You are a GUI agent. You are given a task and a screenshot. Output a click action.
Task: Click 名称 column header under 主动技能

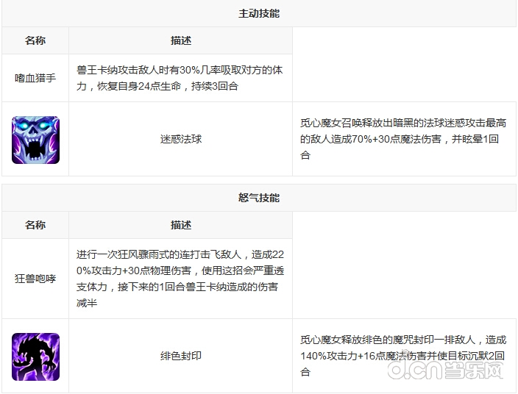point(35,40)
